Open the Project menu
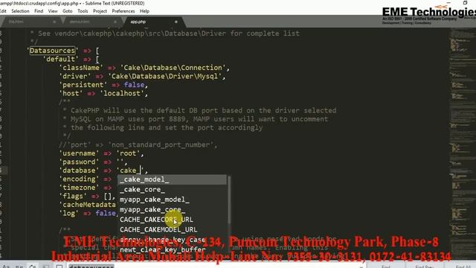 click(x=100, y=11)
